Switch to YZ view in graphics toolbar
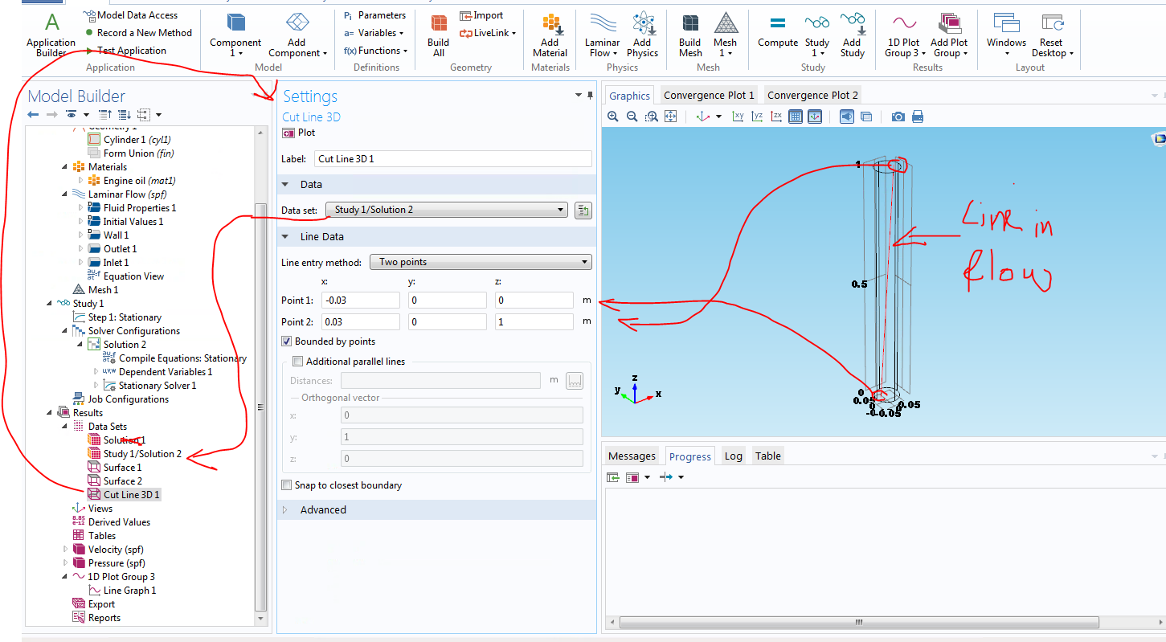1166x642 pixels. click(757, 117)
